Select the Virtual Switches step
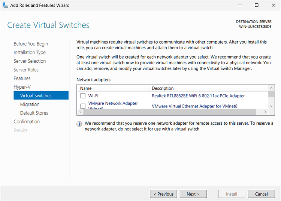 tap(41, 95)
